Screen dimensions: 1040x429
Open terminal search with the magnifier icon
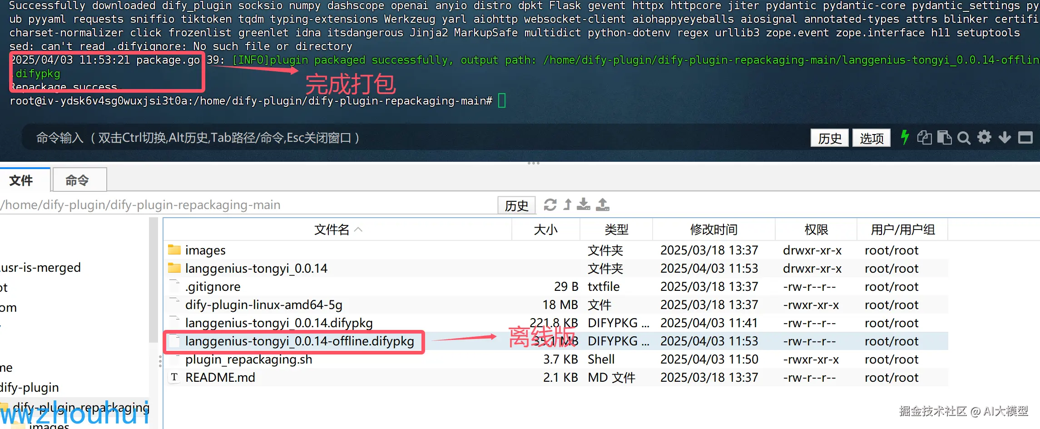pos(964,137)
